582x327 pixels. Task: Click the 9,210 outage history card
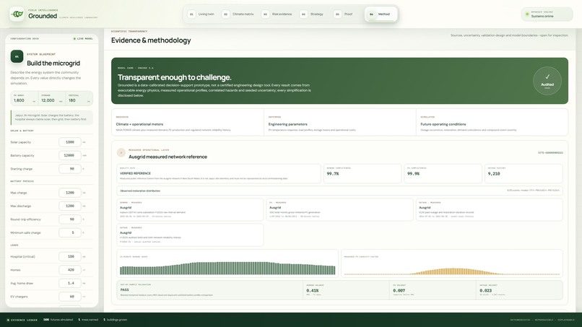(x=524, y=174)
